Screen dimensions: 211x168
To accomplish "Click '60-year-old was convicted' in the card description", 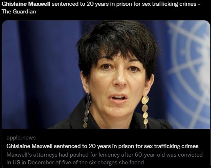I will (168, 155).
